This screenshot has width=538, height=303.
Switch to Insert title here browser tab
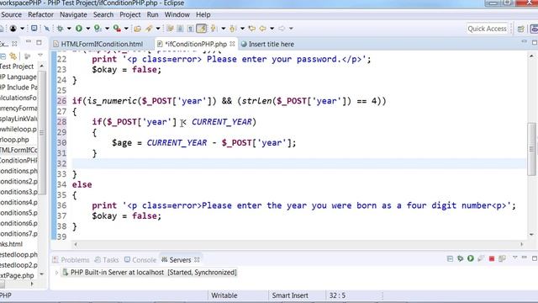coord(267,44)
